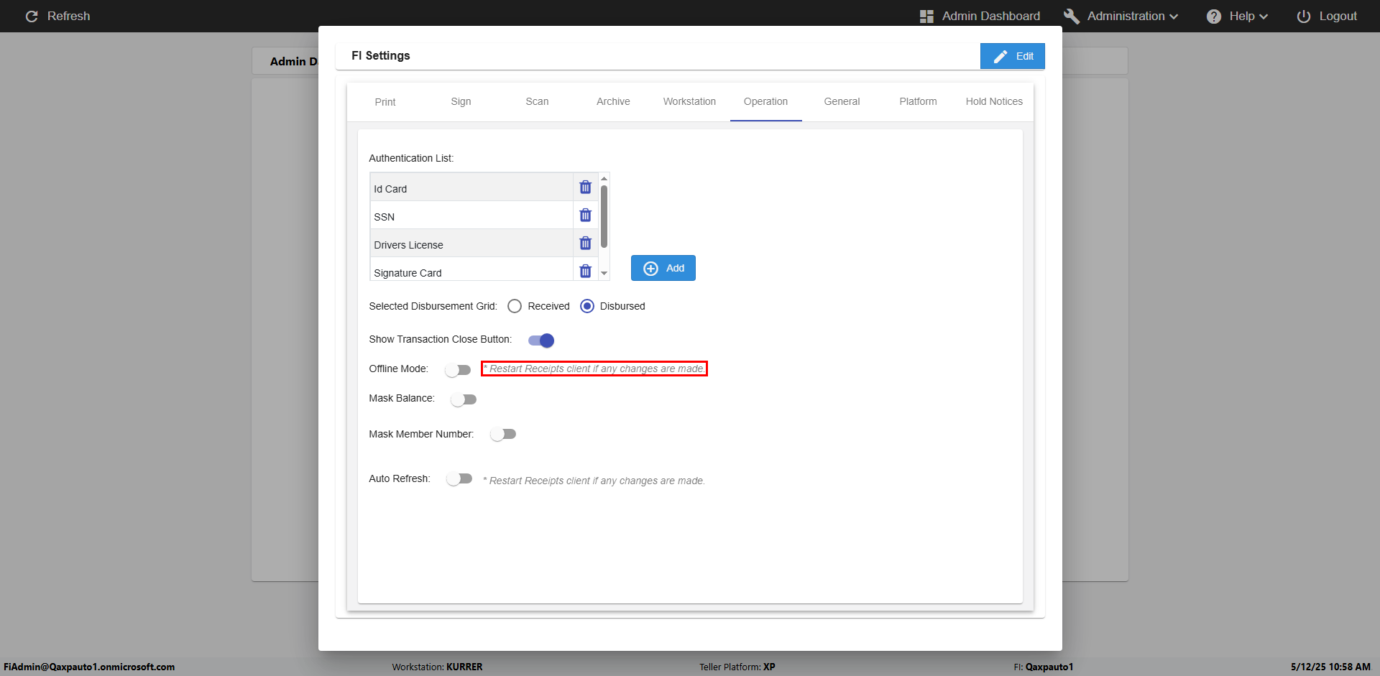
Task: Toggle Show Transaction Close Button switch
Action: point(541,341)
